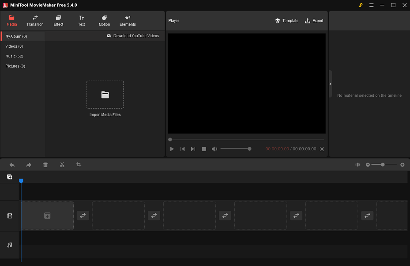Open the hamburger main menu
410x266 pixels.
point(371,5)
